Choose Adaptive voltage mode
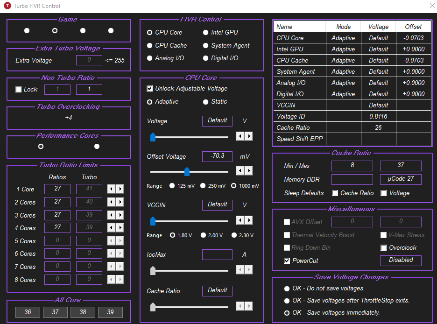Viewport: 437px width, 324px height. pos(163,102)
